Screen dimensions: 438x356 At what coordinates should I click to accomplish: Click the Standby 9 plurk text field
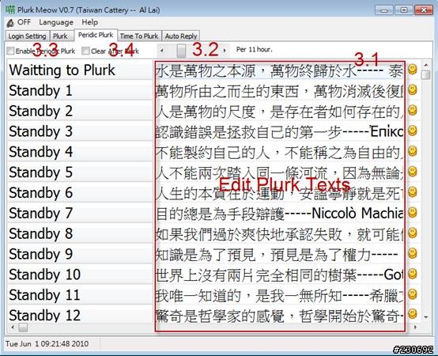279,254
